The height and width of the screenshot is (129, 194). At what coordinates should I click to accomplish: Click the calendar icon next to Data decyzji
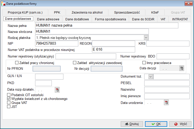[x=181, y=68]
